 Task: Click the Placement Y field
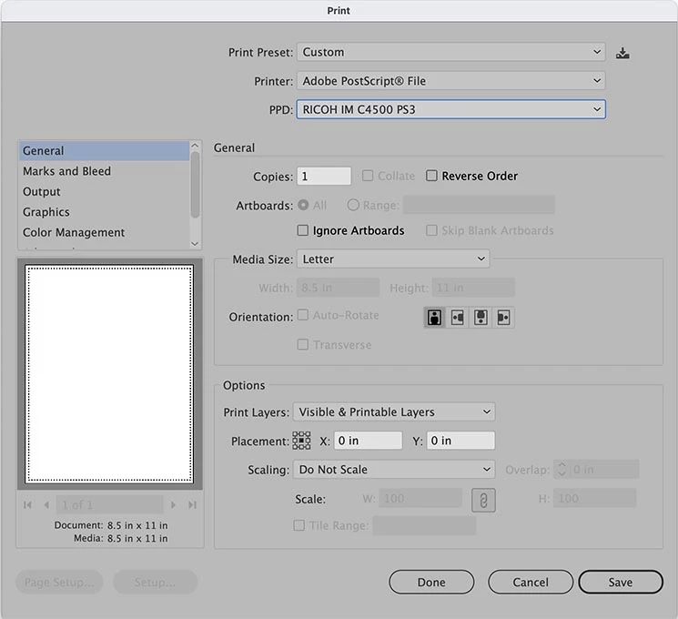click(460, 441)
